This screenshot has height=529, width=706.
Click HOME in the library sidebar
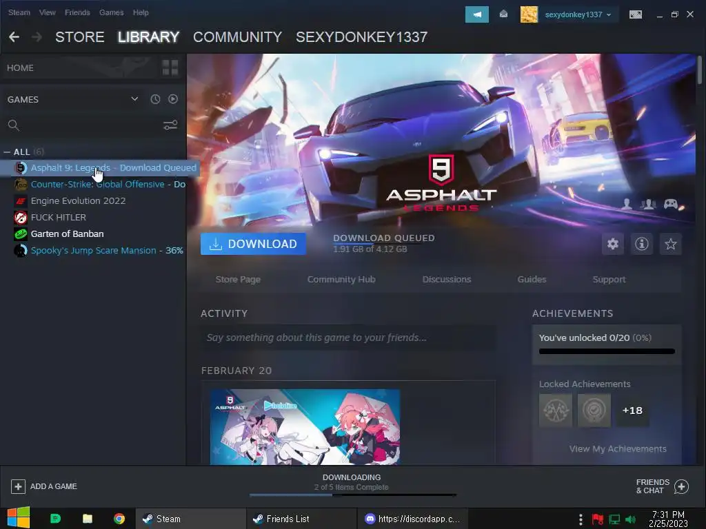pos(20,68)
